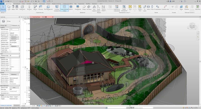Click the Справка по свойствам link
201x109 pixels.
(6, 106)
